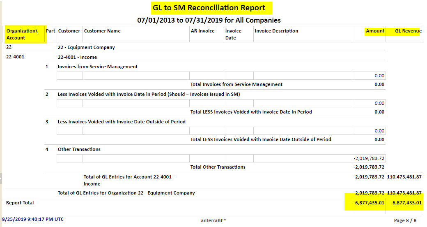Click Report Total Amount -6,877,435.01

pos(369,203)
